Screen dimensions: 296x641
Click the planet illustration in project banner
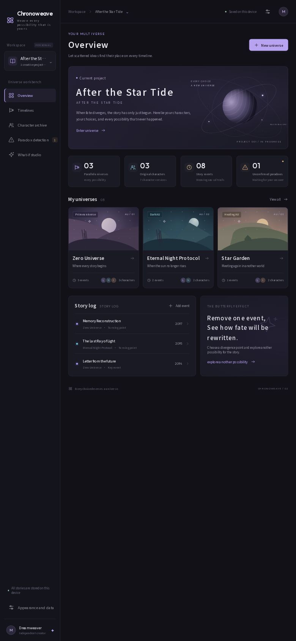tap(240, 106)
